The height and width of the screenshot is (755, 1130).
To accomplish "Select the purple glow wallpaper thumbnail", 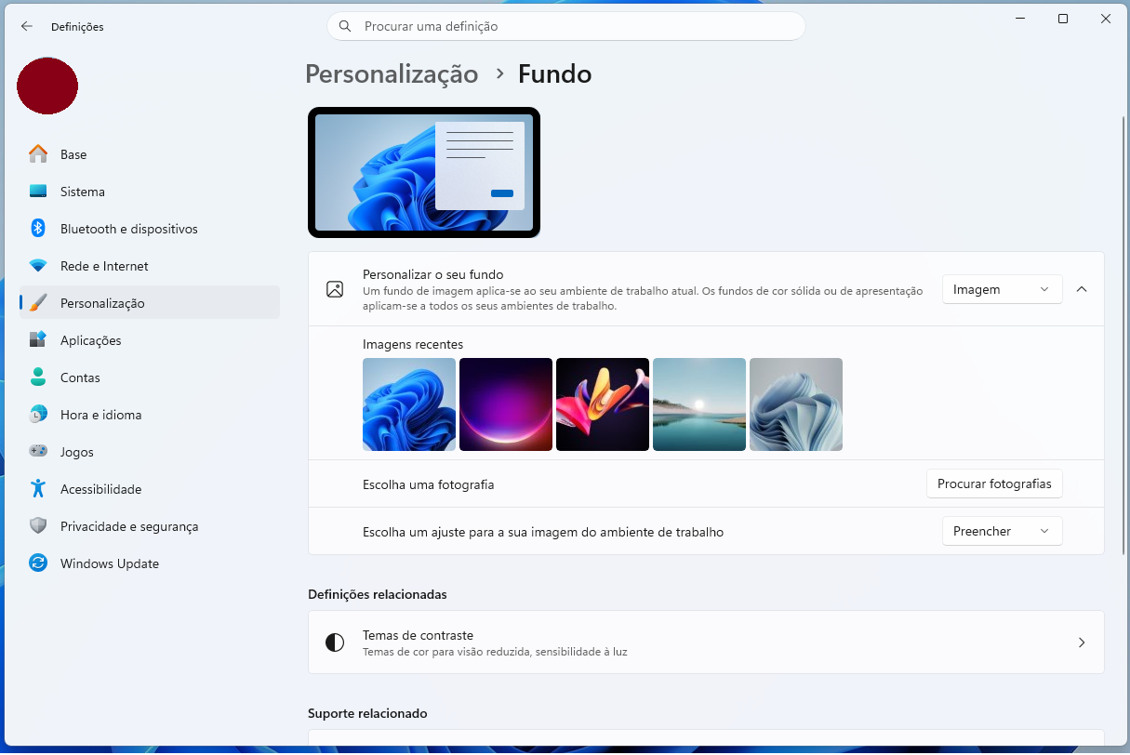I will click(x=506, y=404).
